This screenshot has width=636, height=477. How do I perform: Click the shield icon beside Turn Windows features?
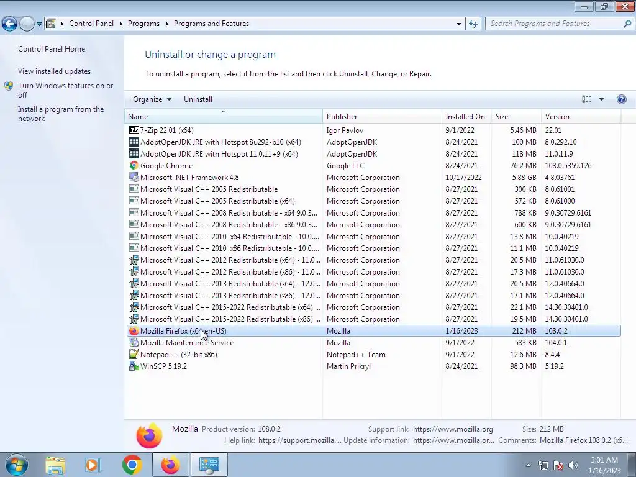[x=9, y=86]
